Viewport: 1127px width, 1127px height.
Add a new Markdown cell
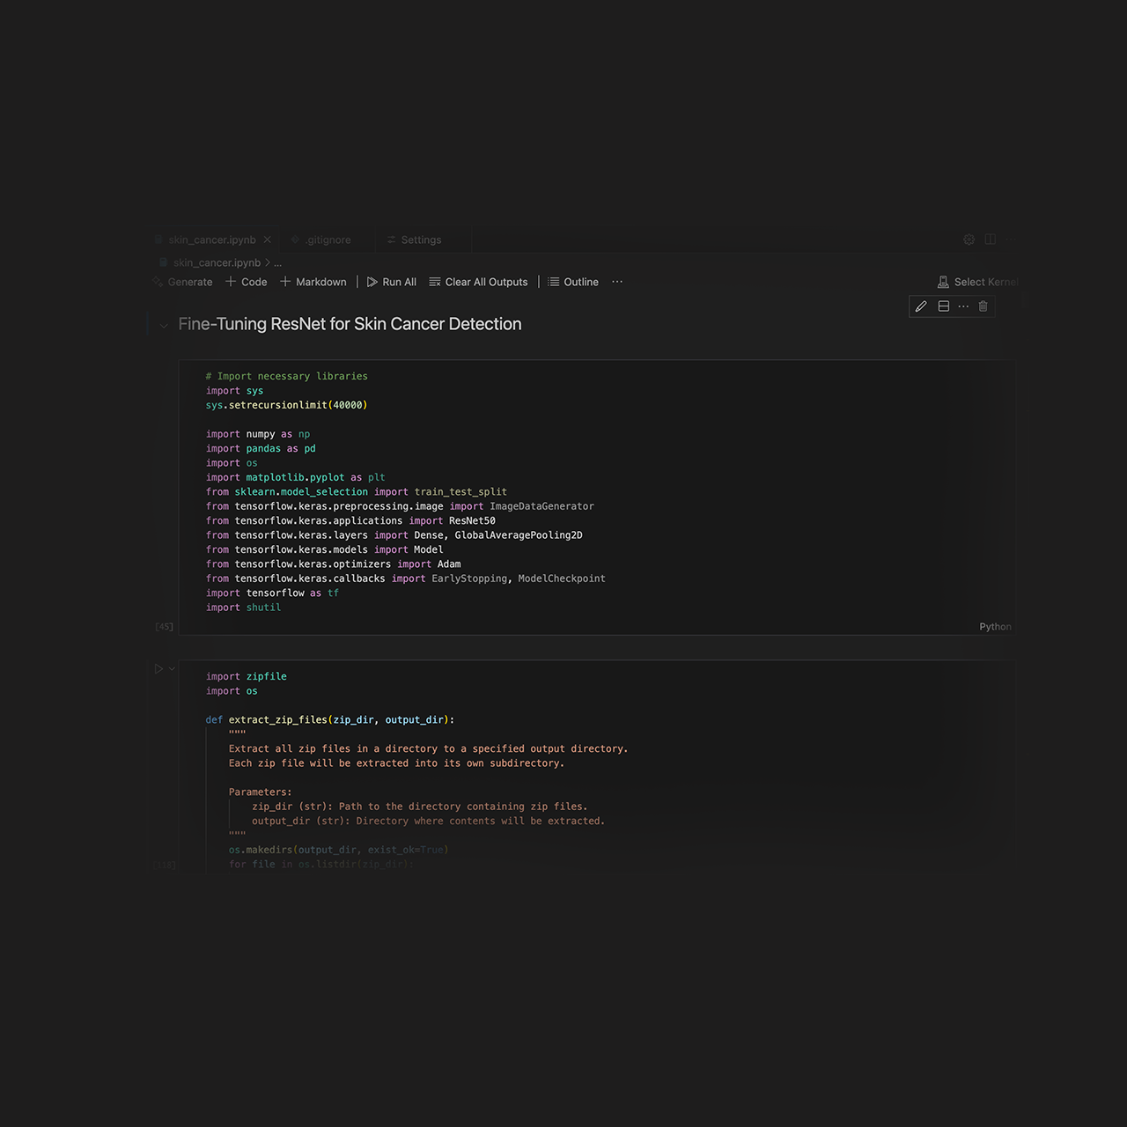(x=313, y=282)
